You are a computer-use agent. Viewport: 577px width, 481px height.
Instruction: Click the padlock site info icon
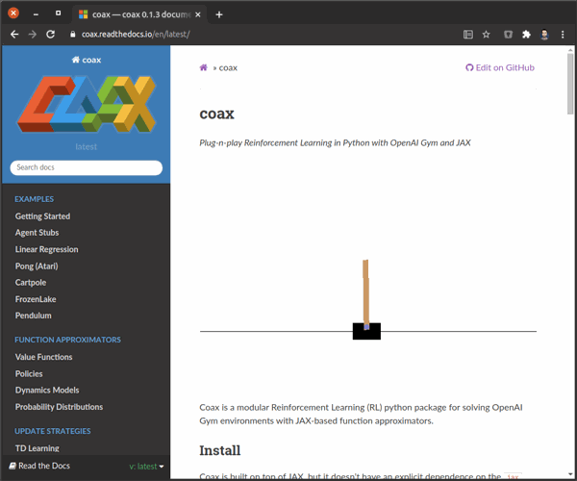pyautogui.click(x=73, y=35)
